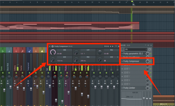Select the Sub mixer track name

[x=47, y=69]
